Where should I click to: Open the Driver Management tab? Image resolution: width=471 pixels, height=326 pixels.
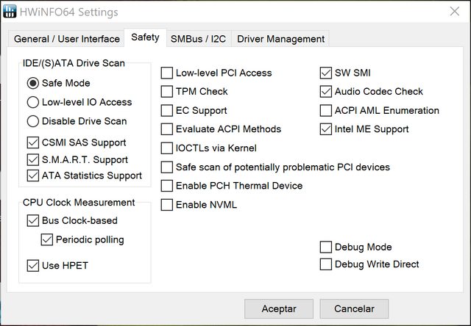click(280, 39)
